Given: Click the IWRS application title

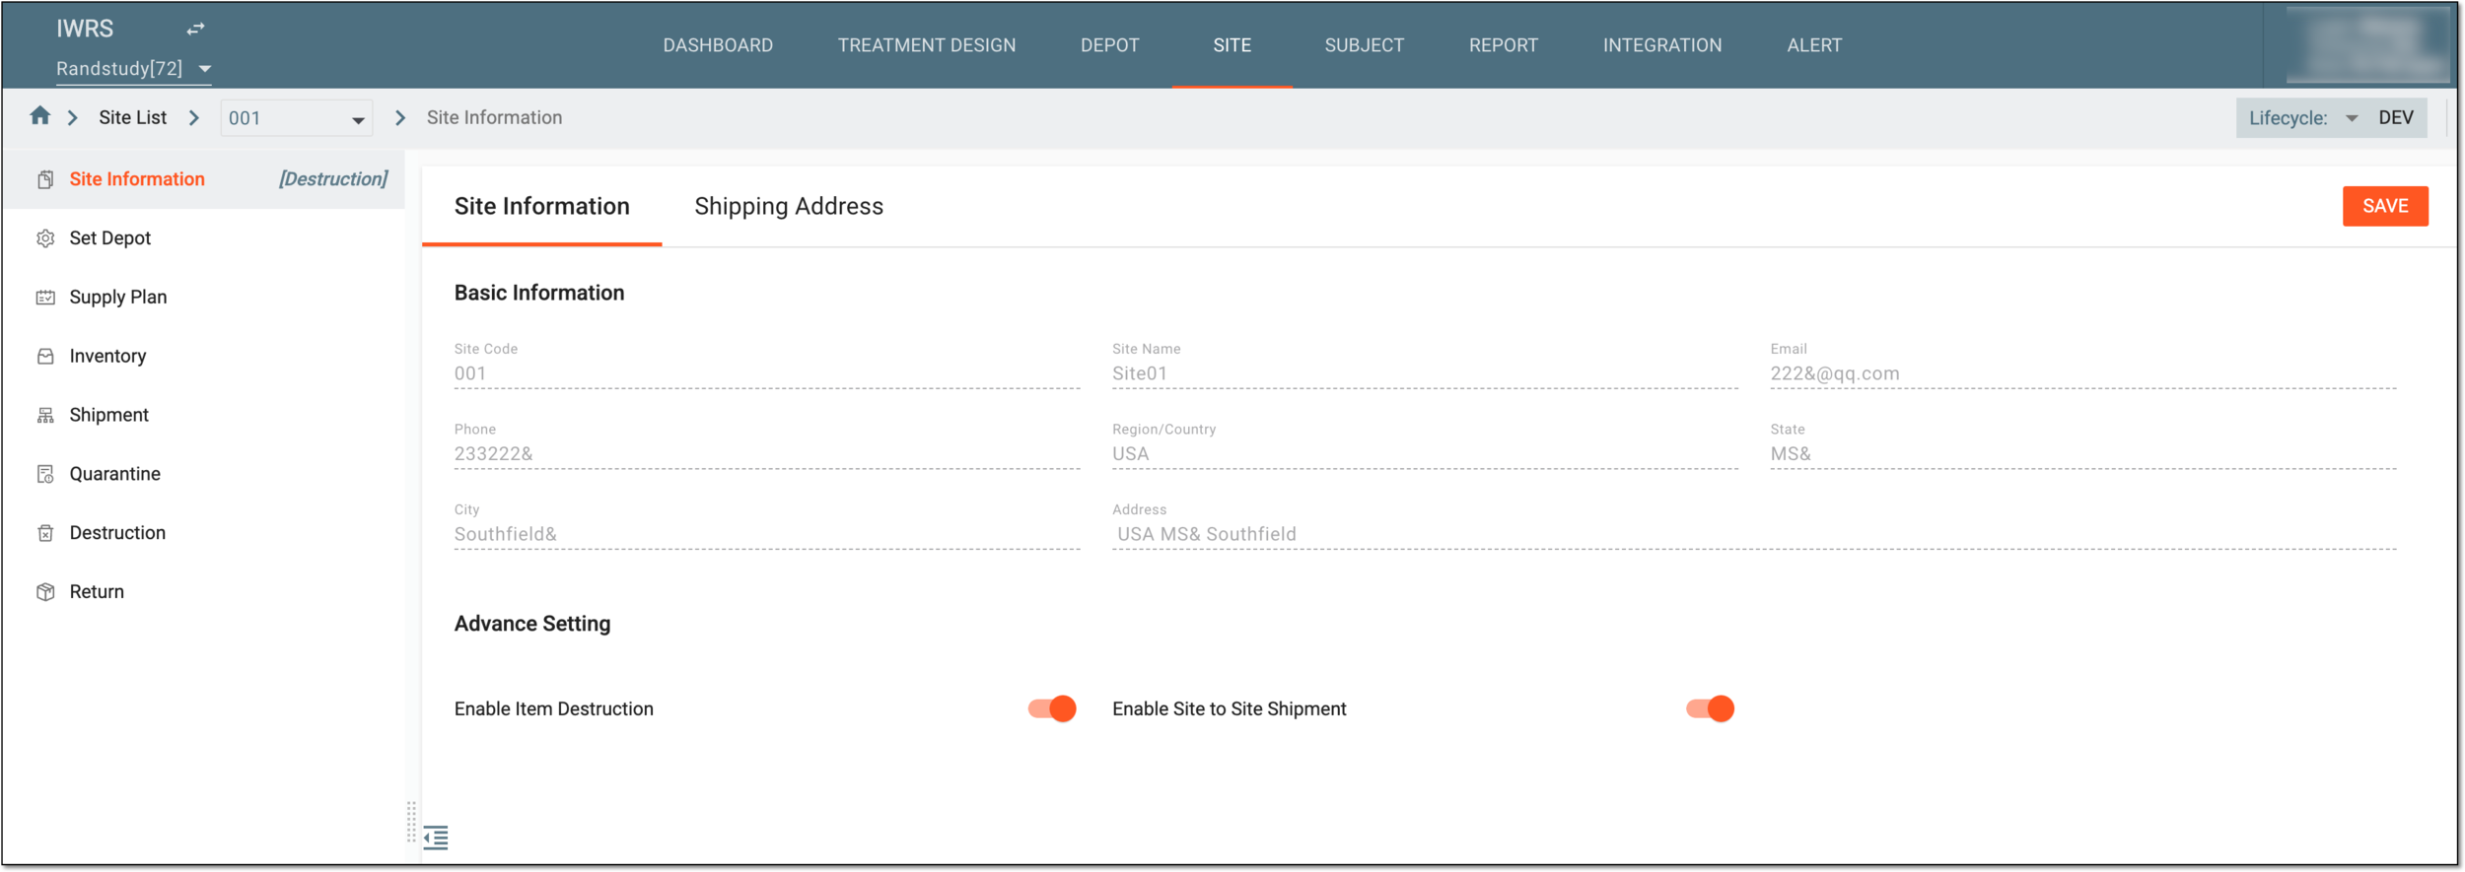Looking at the screenshot, I should click(85, 29).
